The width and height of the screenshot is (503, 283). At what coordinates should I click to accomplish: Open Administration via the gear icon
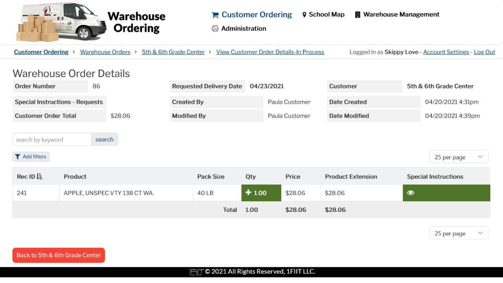(215, 28)
